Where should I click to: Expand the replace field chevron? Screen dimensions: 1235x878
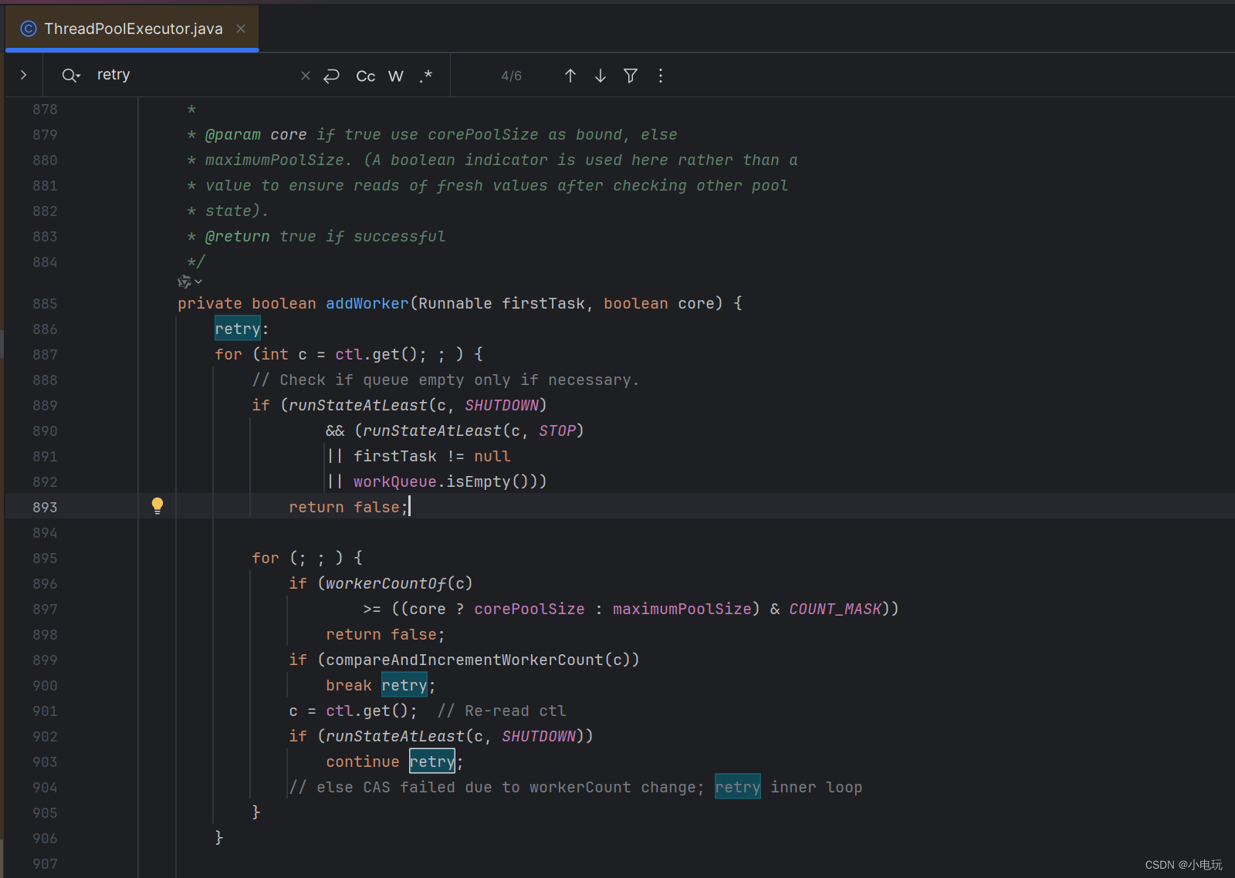(24, 75)
